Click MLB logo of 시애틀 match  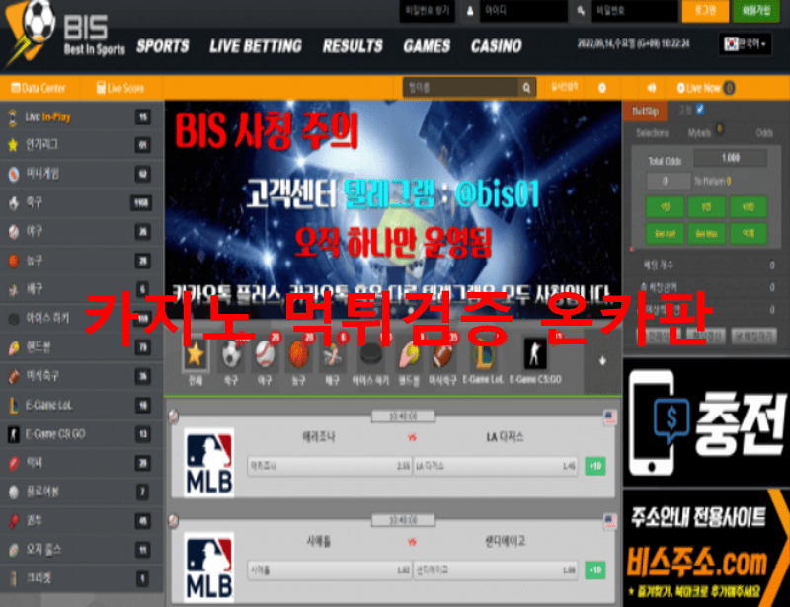click(x=208, y=567)
